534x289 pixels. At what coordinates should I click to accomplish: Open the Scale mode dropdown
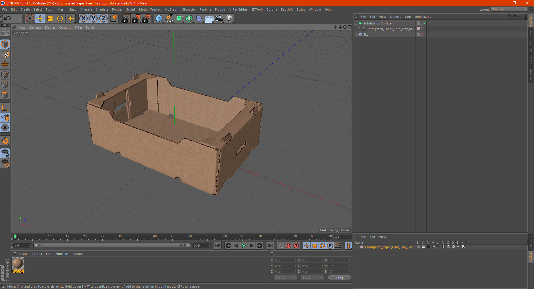coord(312,278)
